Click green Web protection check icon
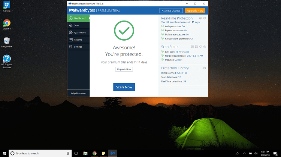Viewport: 281px width, 157px height. 162,26
